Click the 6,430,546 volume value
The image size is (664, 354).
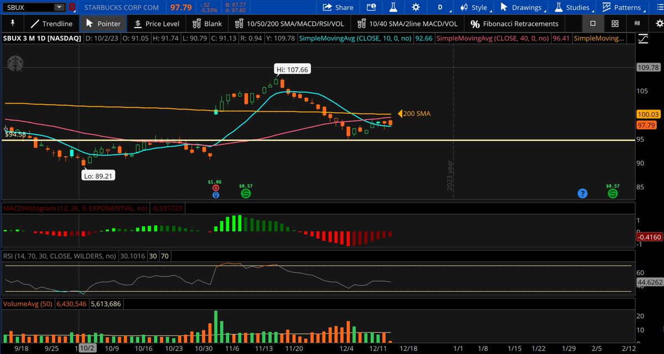click(72, 304)
